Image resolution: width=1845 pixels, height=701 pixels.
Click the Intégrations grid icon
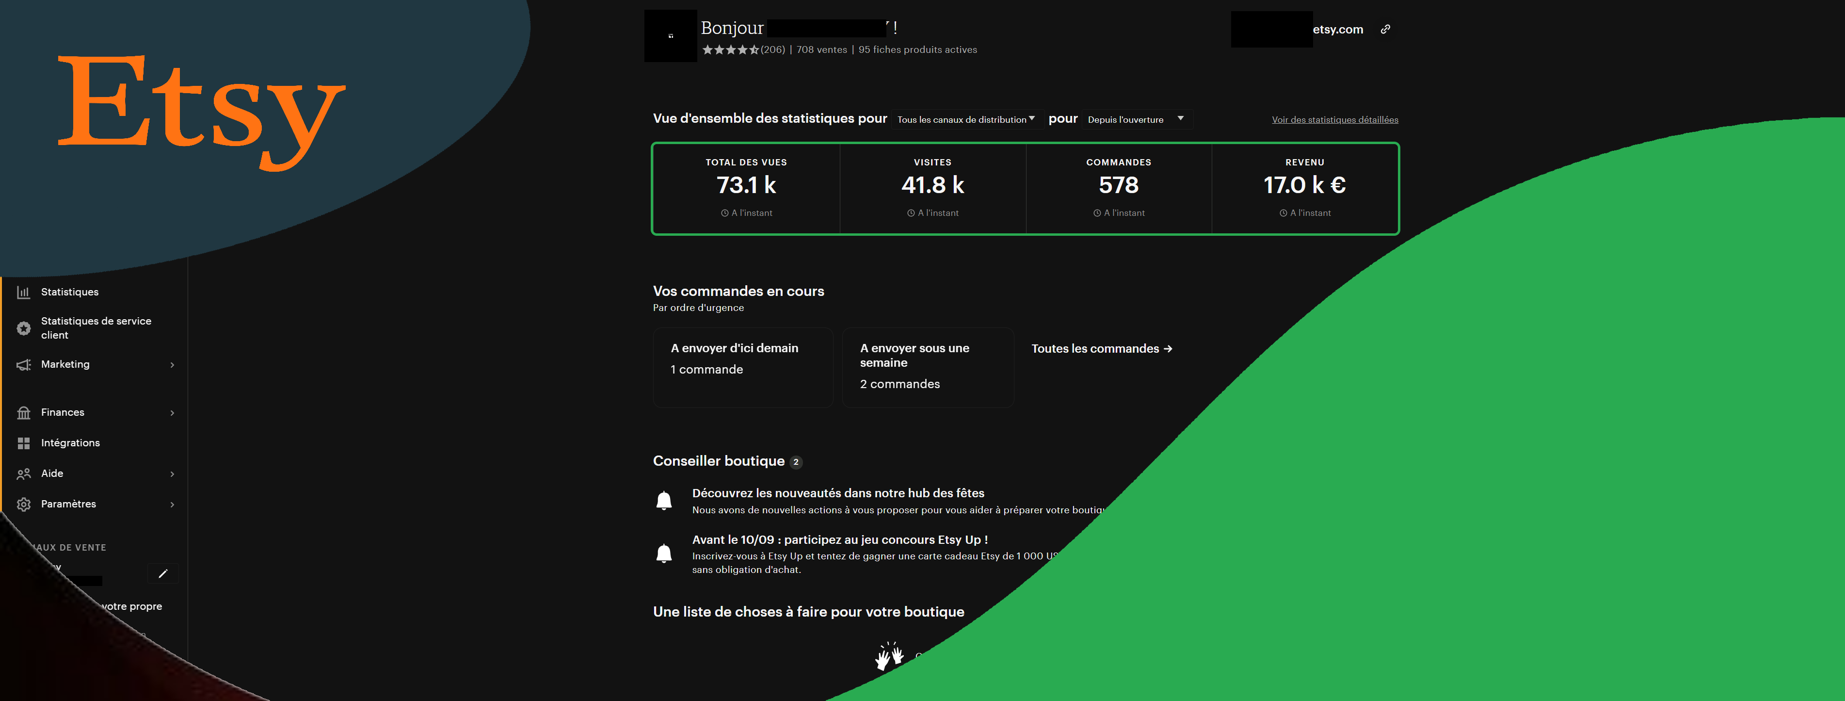pyautogui.click(x=24, y=444)
